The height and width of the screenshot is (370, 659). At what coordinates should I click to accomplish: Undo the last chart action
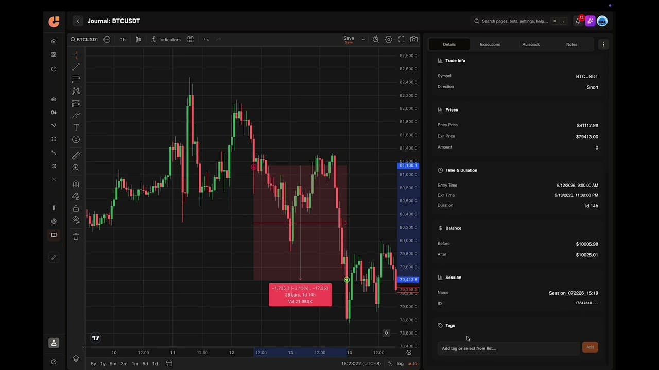pyautogui.click(x=206, y=39)
